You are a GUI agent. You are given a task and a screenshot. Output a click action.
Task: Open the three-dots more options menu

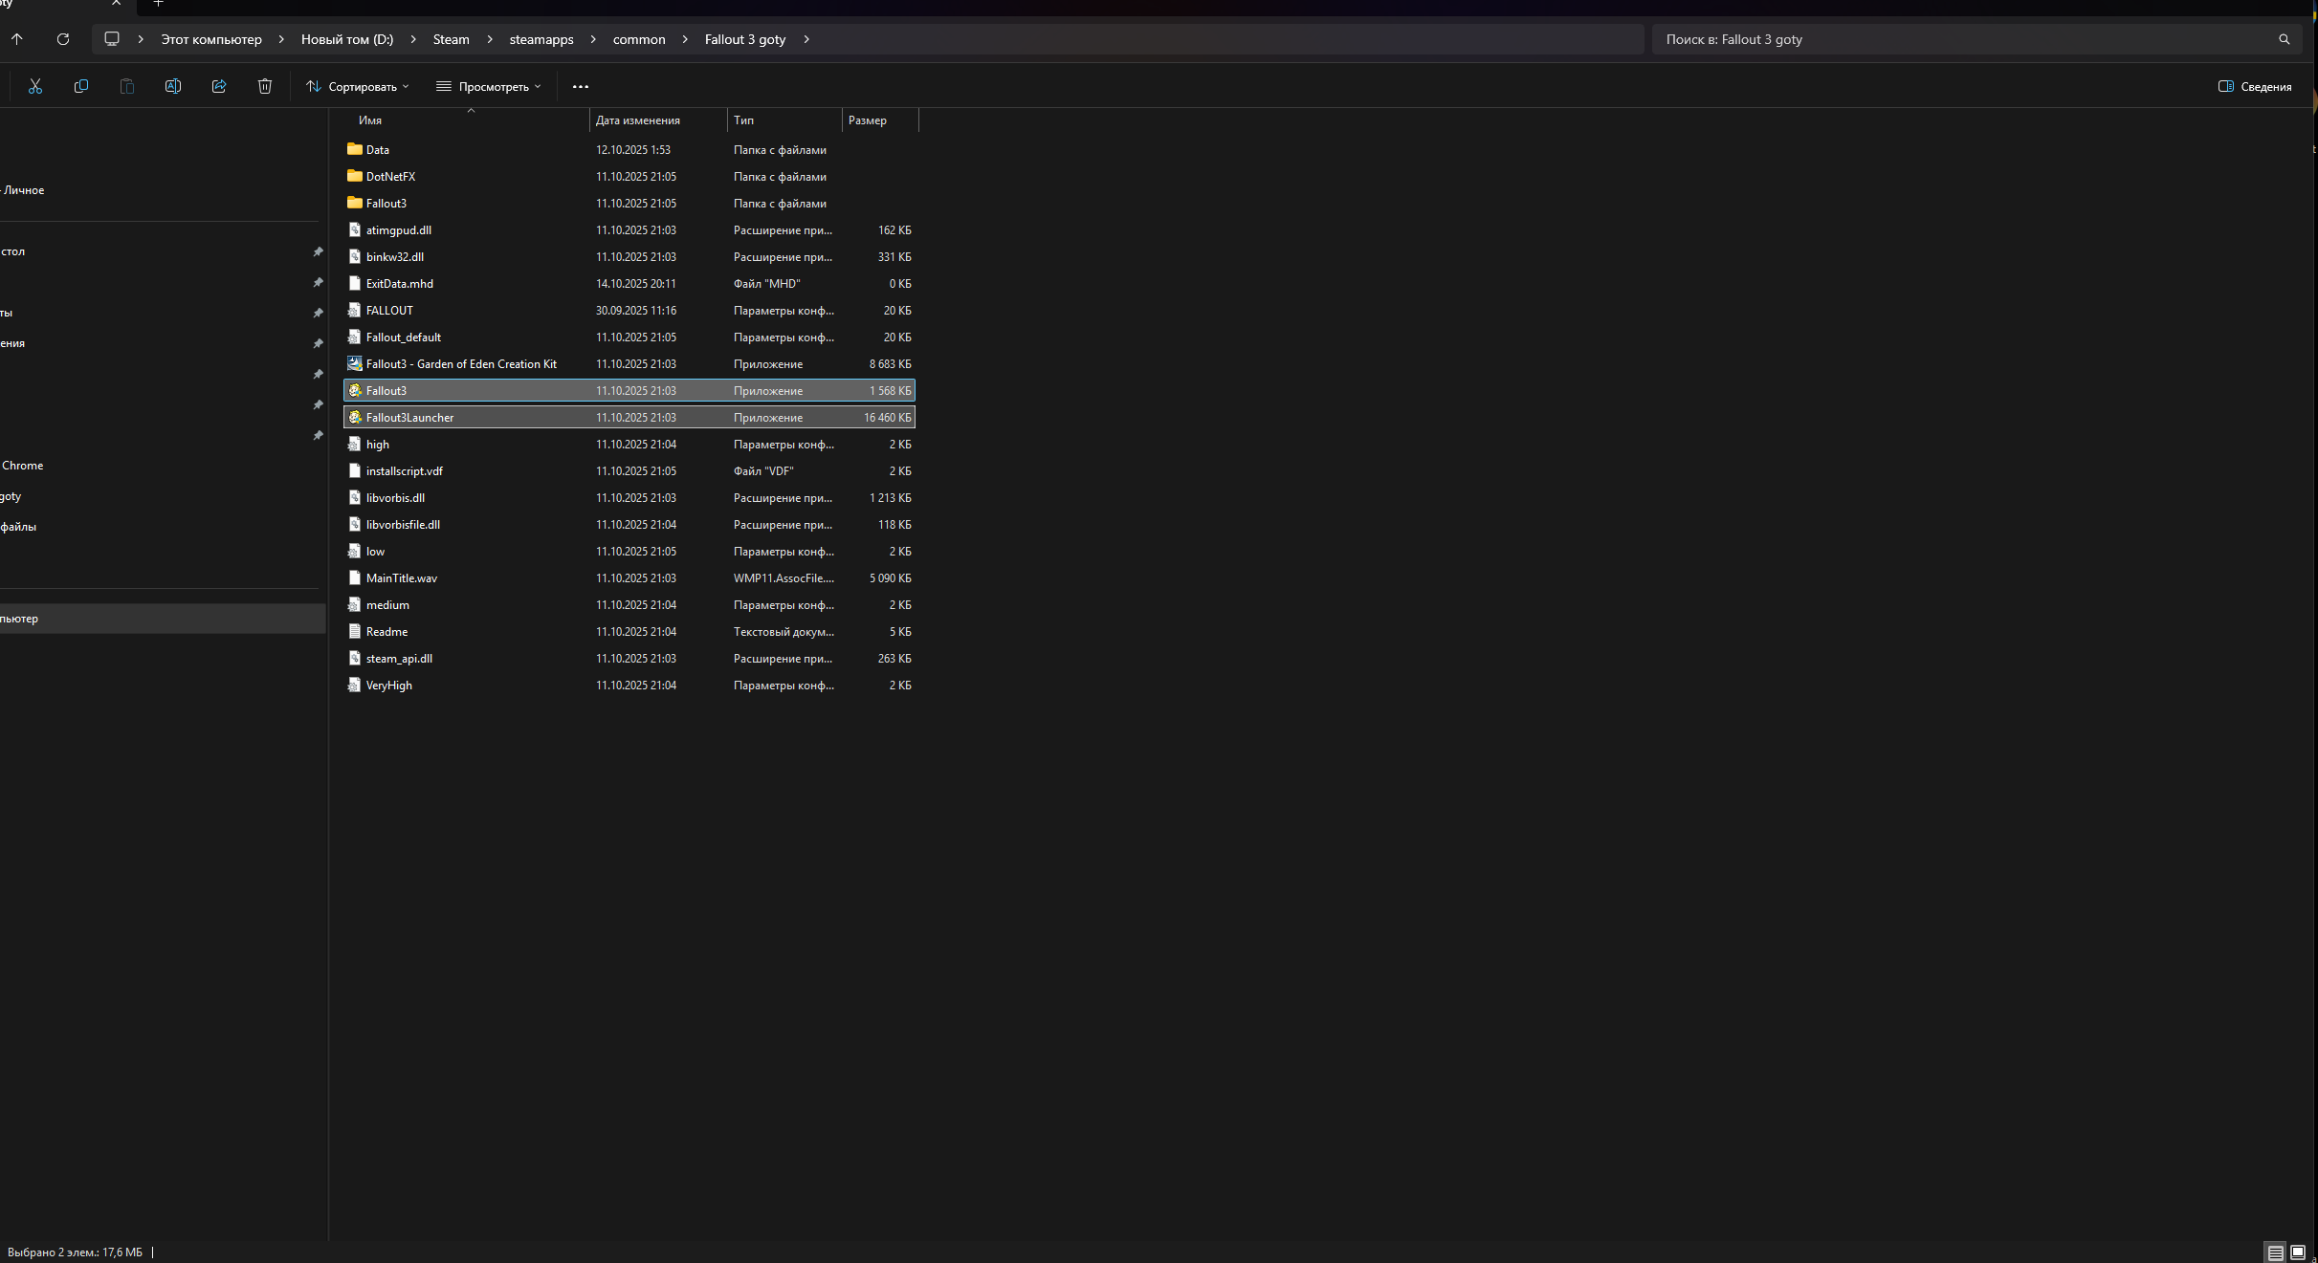[x=581, y=86]
